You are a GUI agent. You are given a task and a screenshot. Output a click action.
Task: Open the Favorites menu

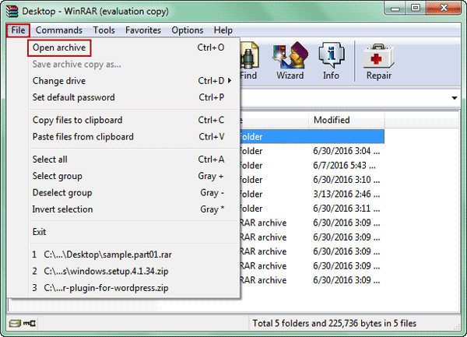pos(143,30)
